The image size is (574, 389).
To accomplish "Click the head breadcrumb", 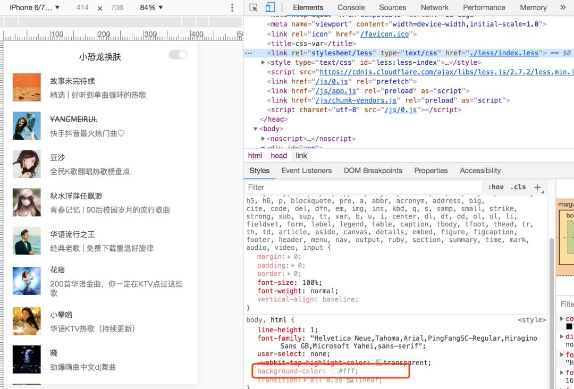I will [x=278, y=156].
